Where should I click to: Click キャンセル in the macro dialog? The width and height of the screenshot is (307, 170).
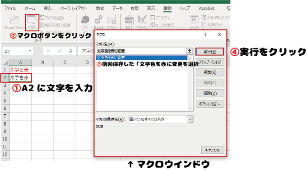(x=213, y=150)
